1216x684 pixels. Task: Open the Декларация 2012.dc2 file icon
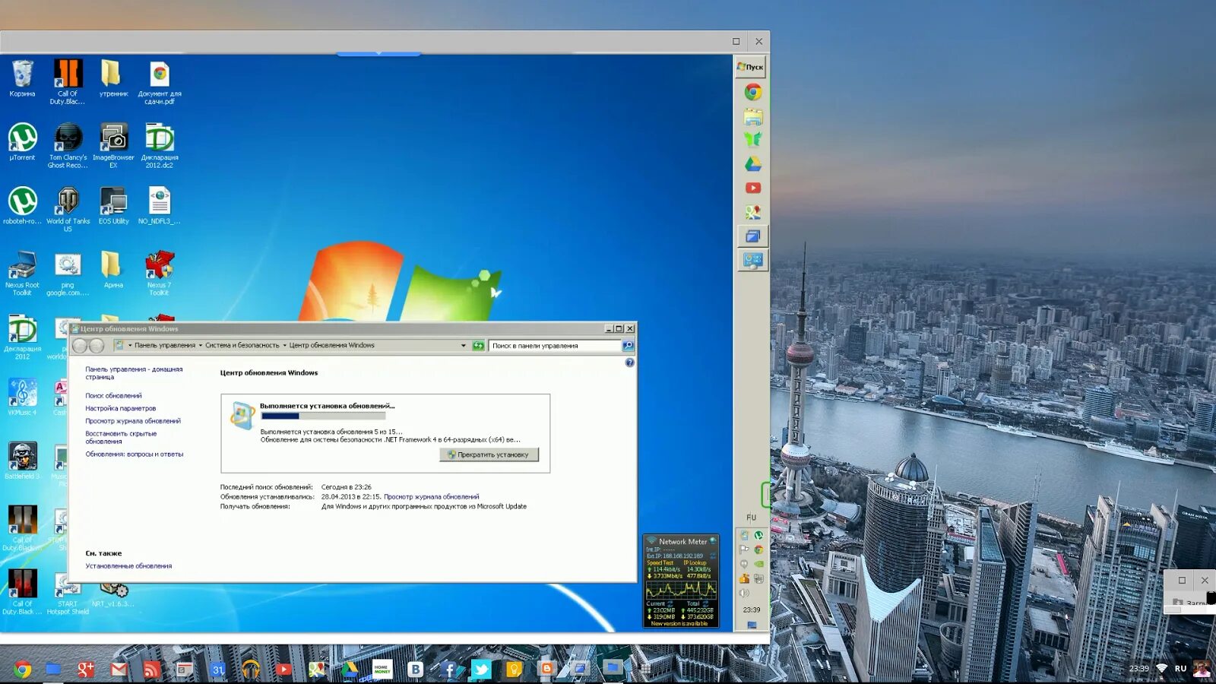click(x=160, y=145)
